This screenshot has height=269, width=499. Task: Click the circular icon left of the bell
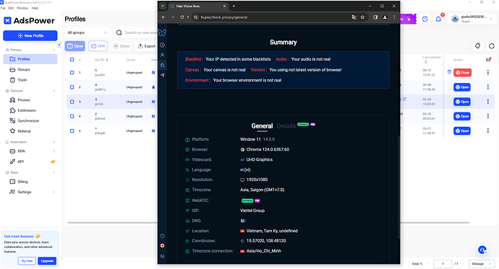click(x=425, y=19)
